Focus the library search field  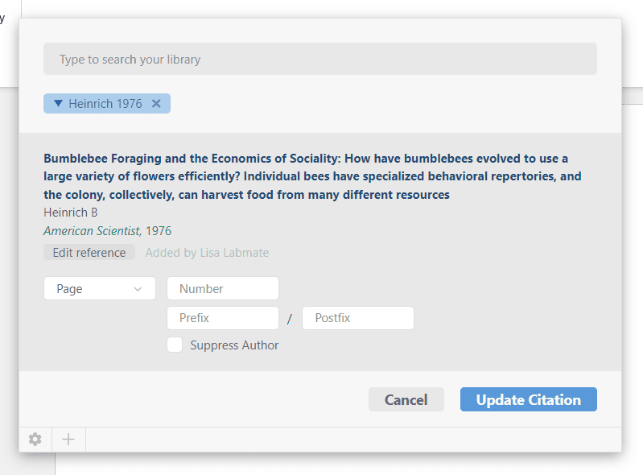(319, 60)
